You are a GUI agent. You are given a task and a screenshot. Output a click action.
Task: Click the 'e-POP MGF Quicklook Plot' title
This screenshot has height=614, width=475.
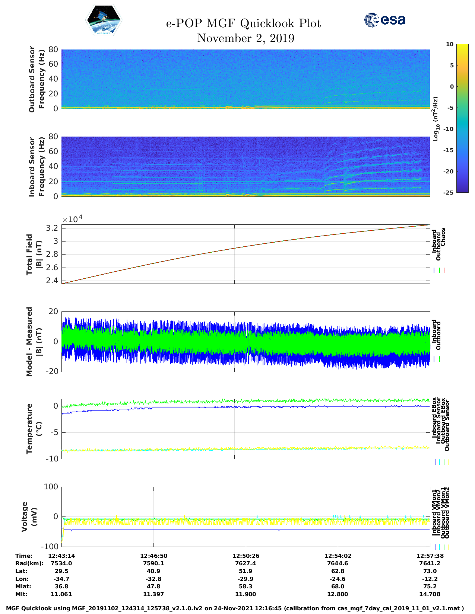click(x=243, y=23)
